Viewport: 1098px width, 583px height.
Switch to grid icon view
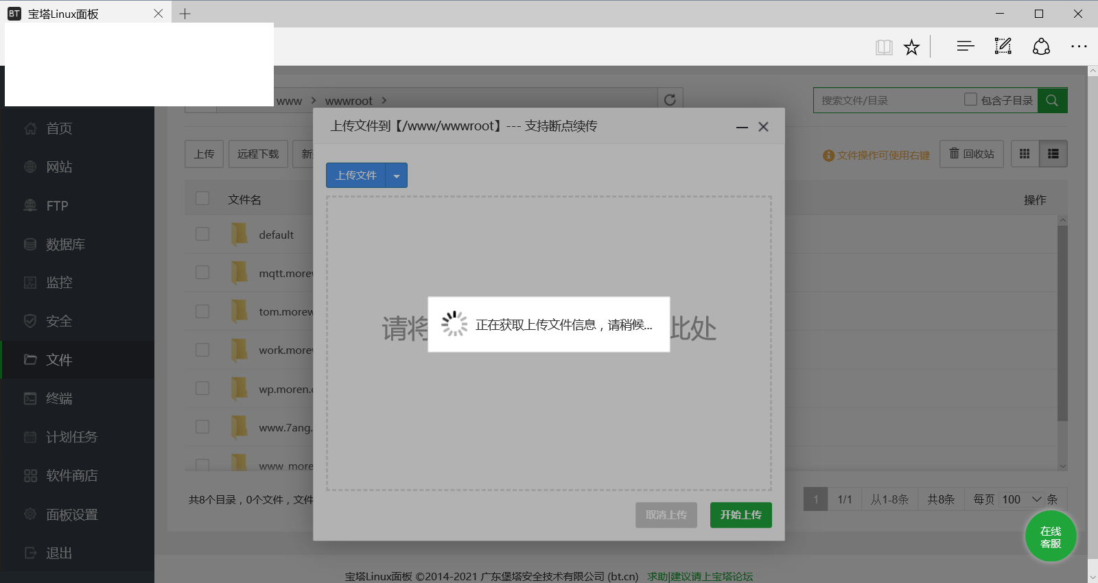pos(1025,154)
